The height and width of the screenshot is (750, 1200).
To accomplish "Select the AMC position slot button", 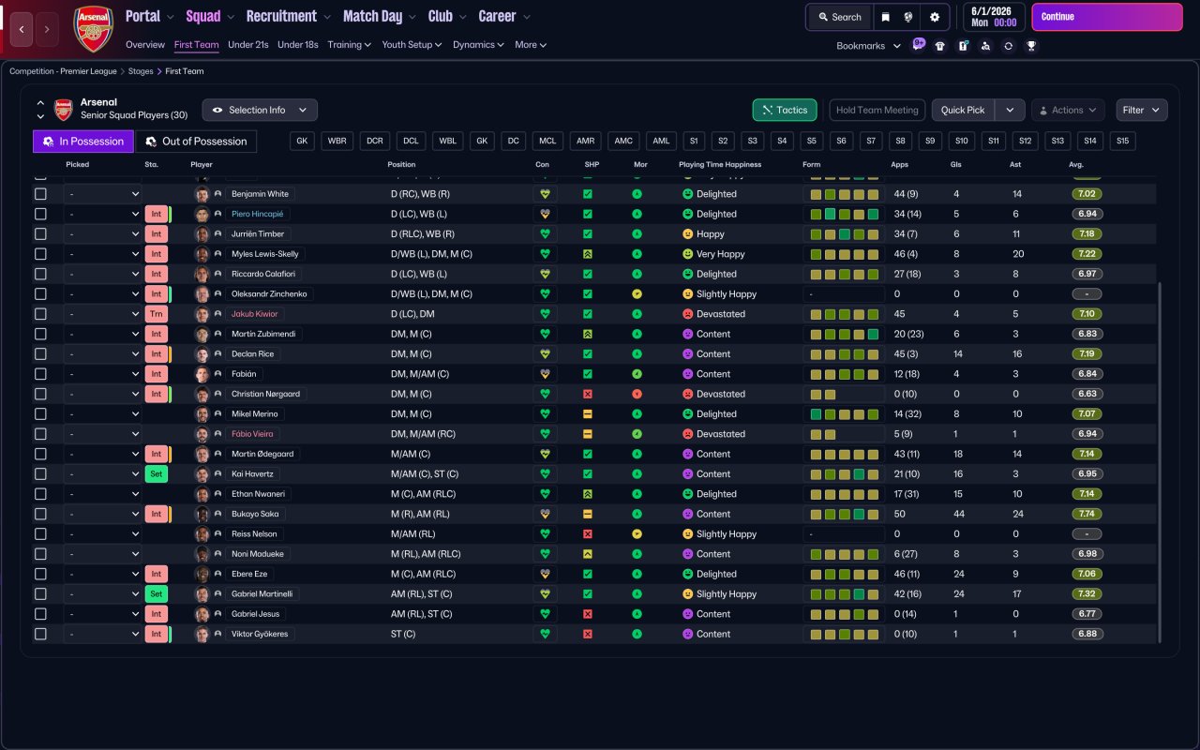I will click(622, 141).
